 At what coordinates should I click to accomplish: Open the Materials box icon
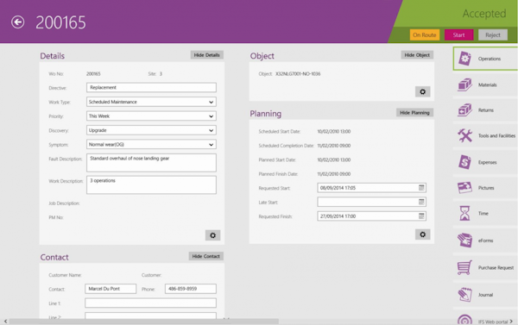[x=464, y=84]
